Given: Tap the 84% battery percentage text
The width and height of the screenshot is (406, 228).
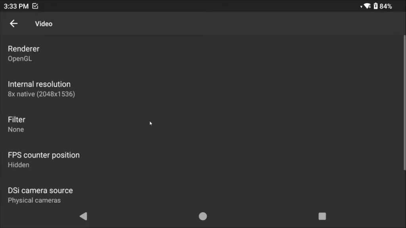Looking at the screenshot, I should 385,6.
